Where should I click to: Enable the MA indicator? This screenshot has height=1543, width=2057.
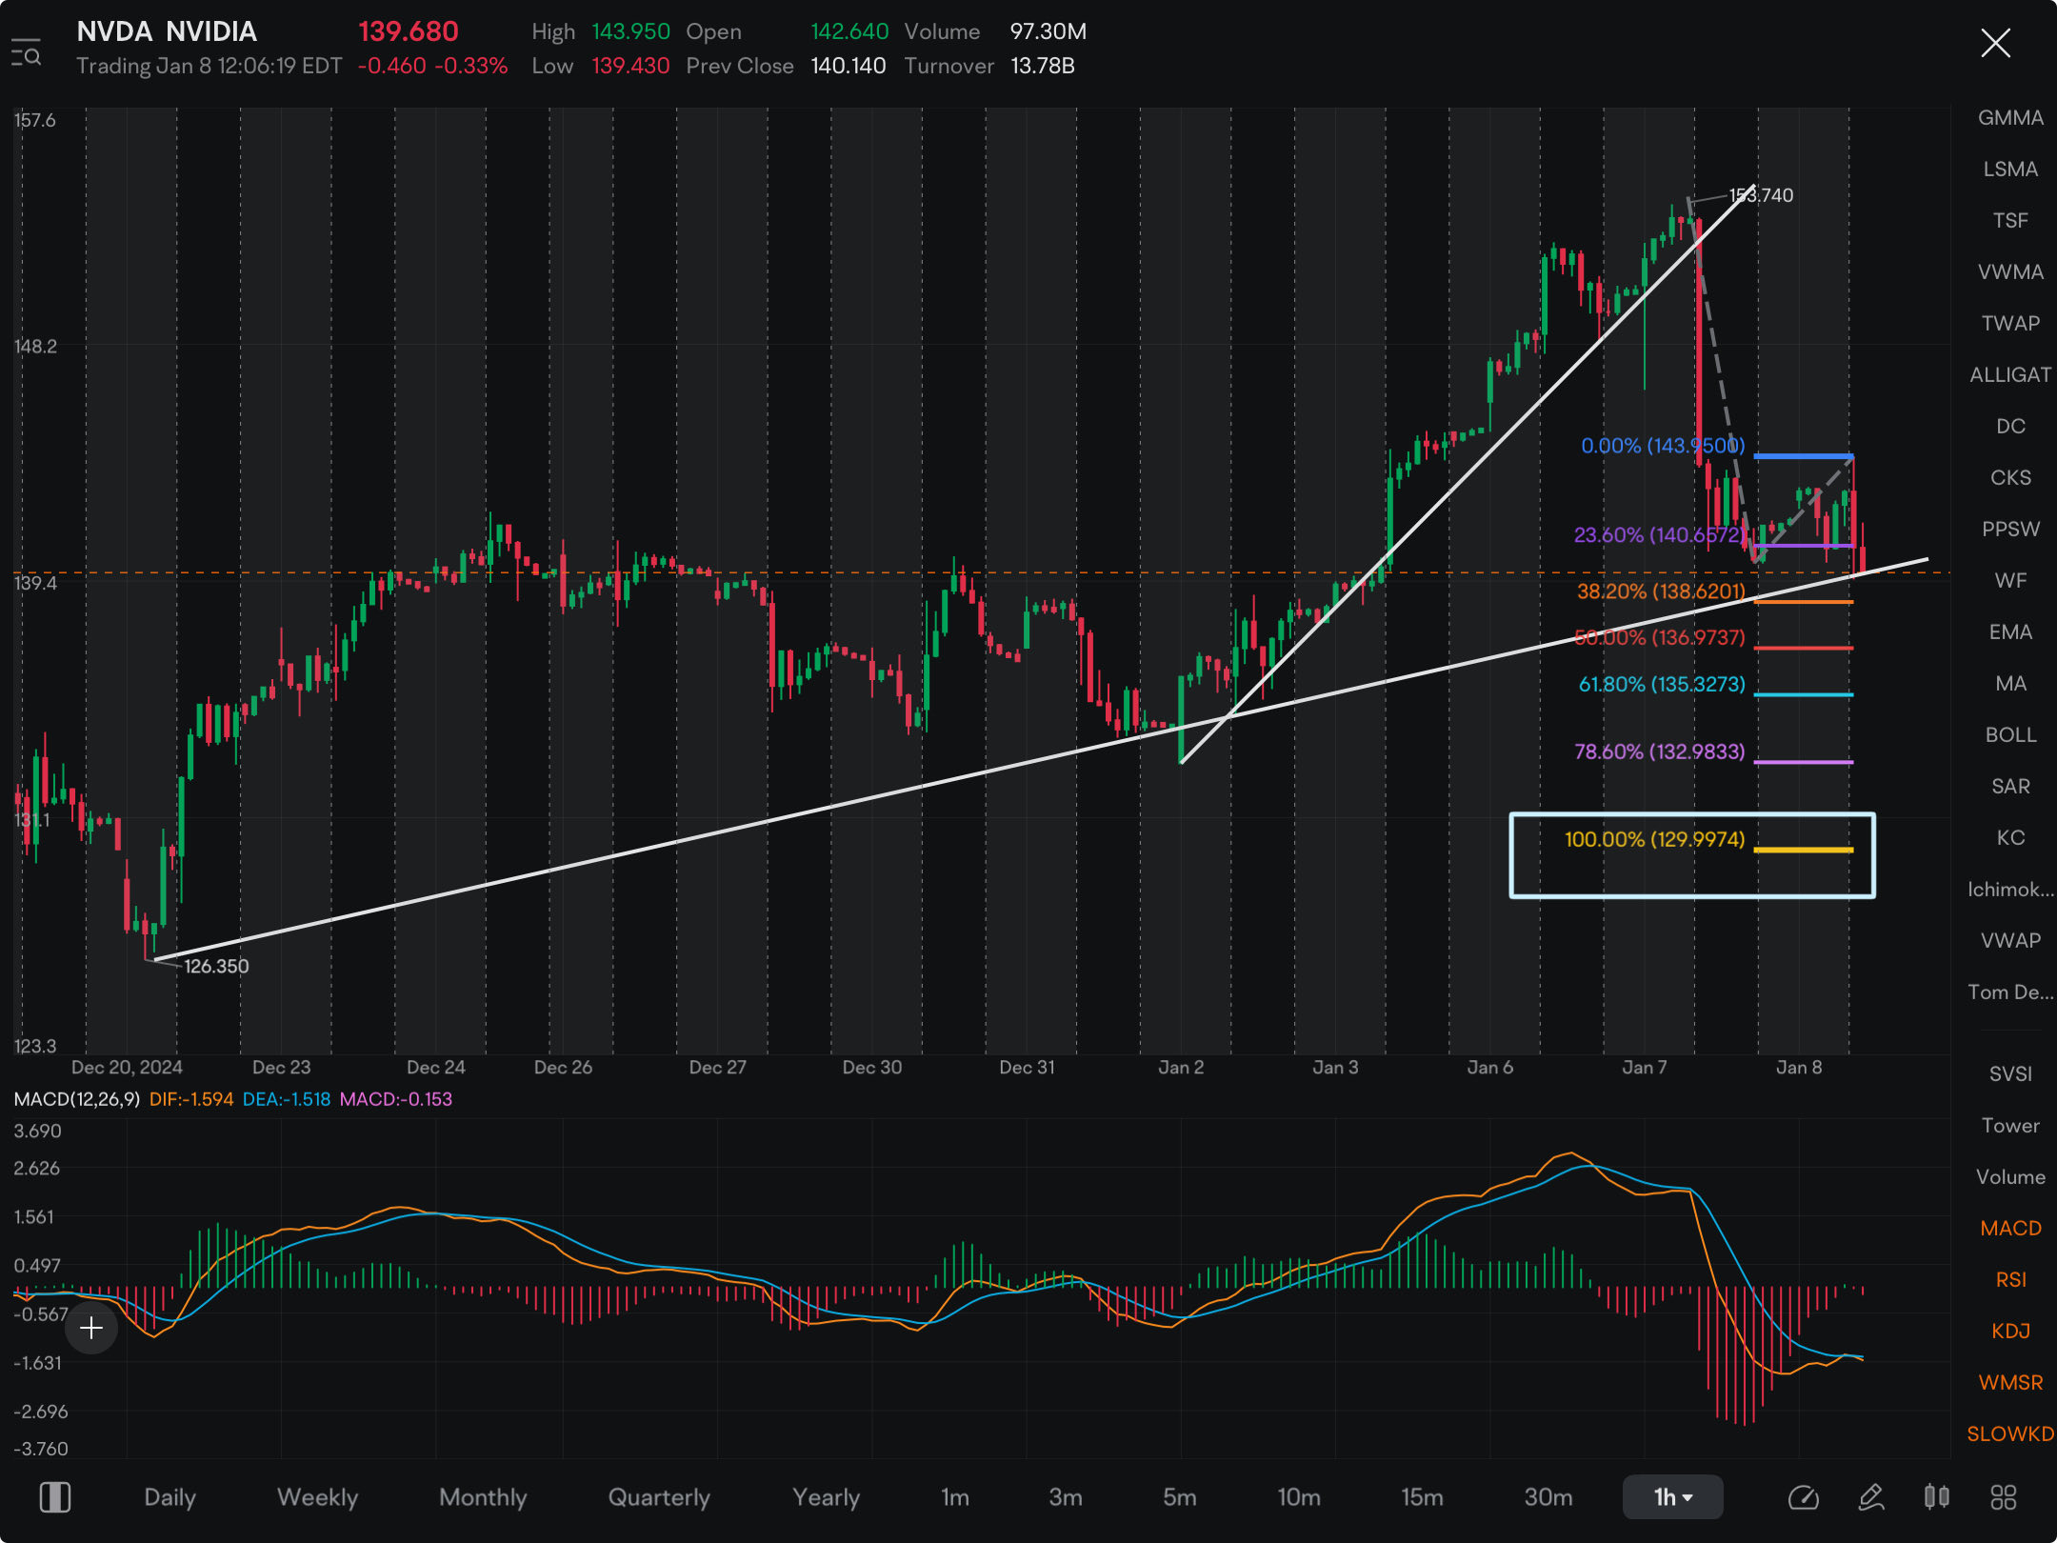click(x=2010, y=684)
